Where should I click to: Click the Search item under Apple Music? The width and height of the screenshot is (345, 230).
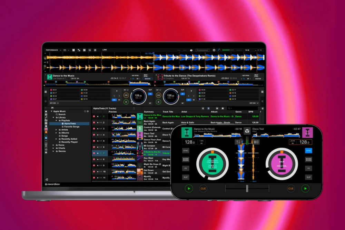point(62,114)
